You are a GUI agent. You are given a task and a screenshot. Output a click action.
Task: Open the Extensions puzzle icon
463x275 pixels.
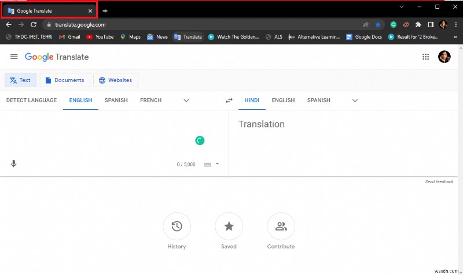[418, 25]
